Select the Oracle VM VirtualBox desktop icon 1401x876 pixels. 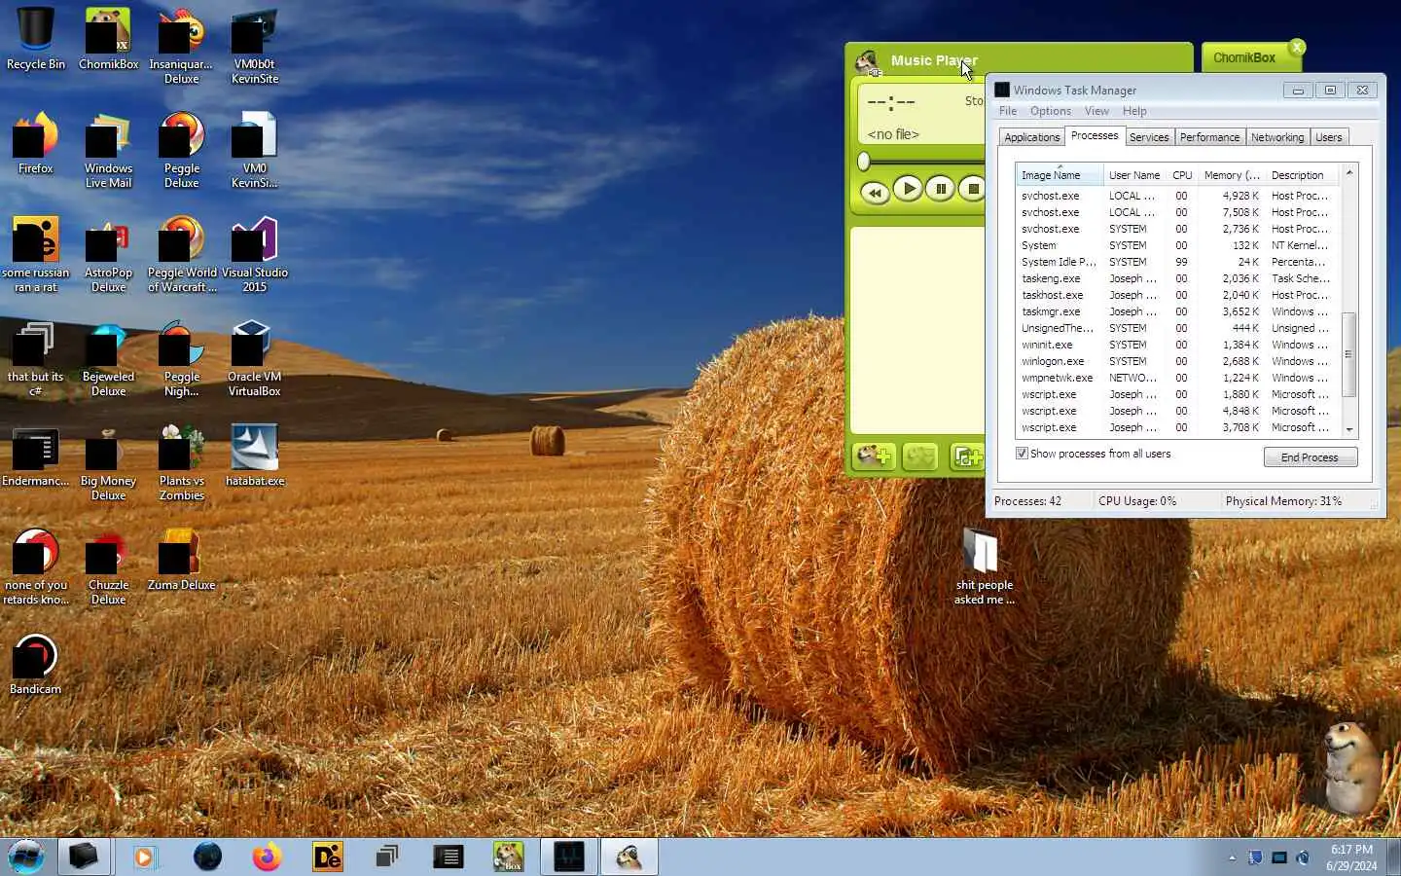255,358
